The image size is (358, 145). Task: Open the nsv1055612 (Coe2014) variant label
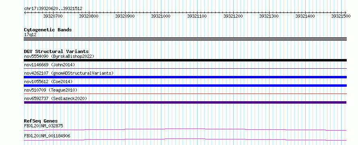48,82
